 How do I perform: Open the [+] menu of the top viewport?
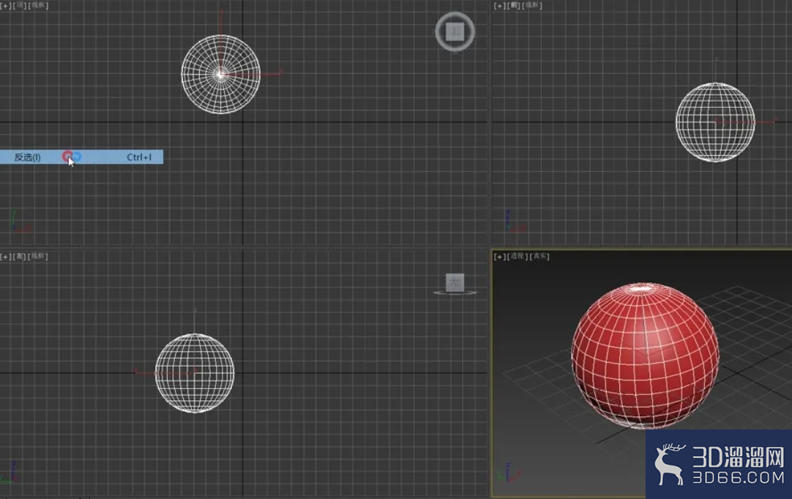coord(5,6)
